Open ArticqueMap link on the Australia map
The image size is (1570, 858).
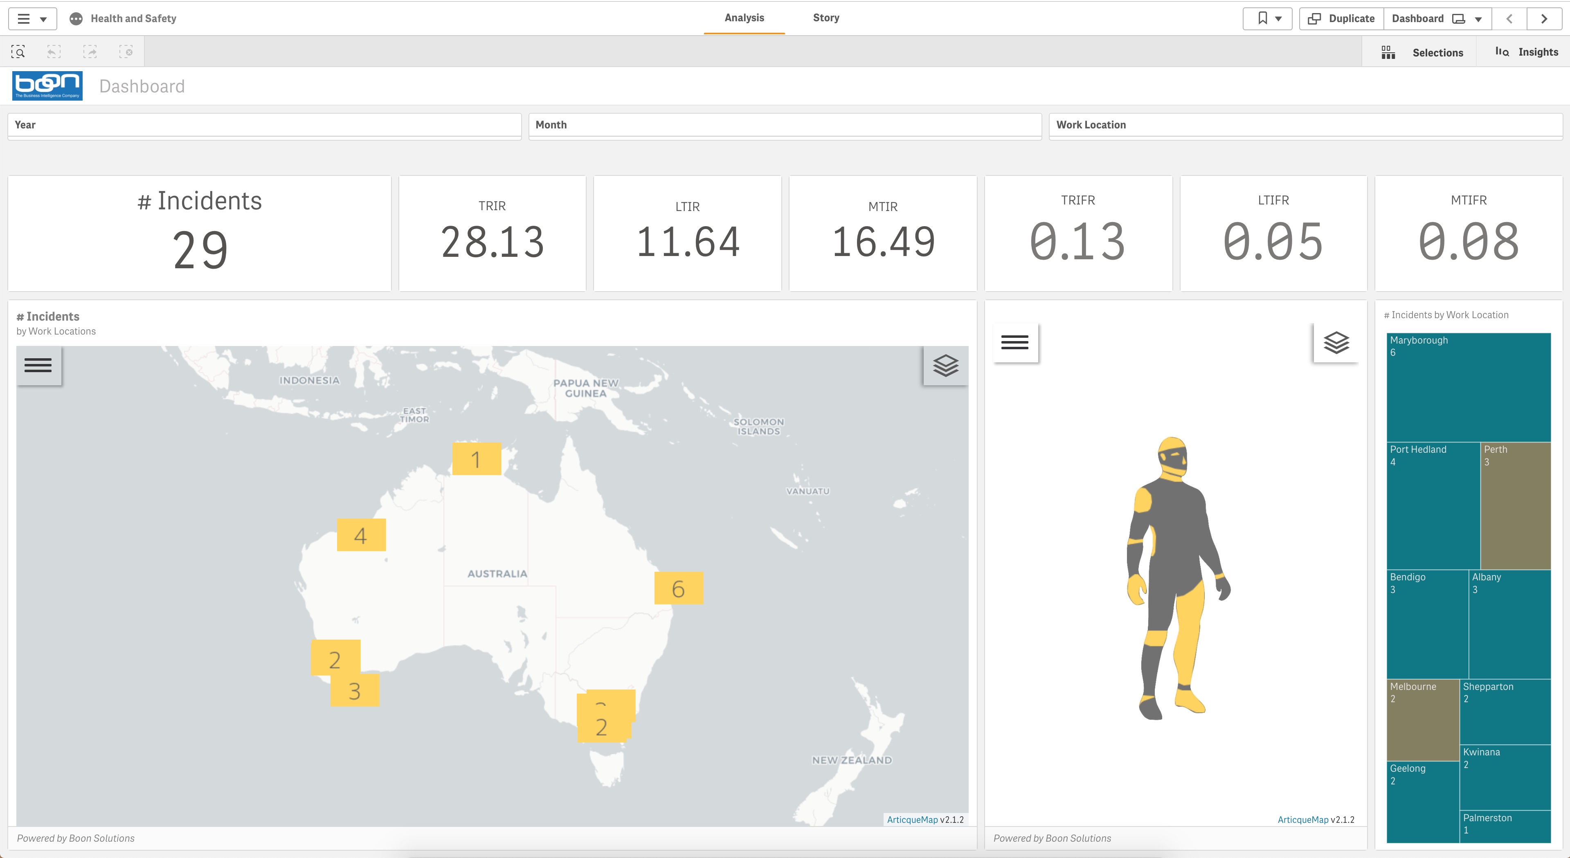(912, 820)
